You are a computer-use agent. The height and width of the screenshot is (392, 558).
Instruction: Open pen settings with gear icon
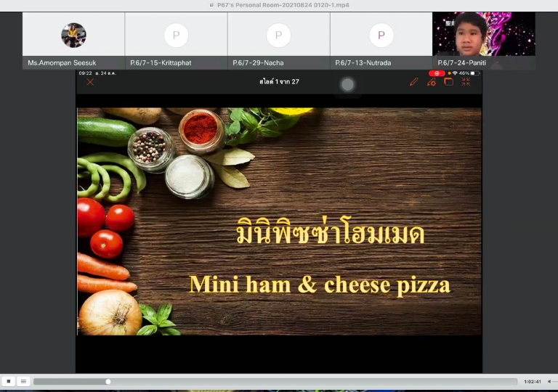pos(432,82)
